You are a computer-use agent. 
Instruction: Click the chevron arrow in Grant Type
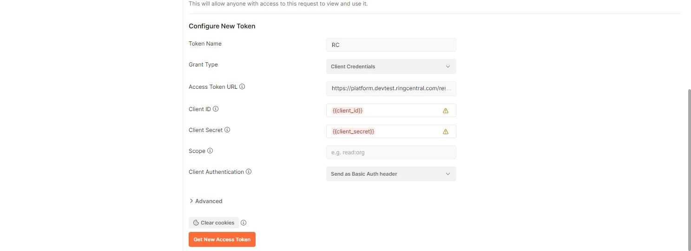point(448,66)
